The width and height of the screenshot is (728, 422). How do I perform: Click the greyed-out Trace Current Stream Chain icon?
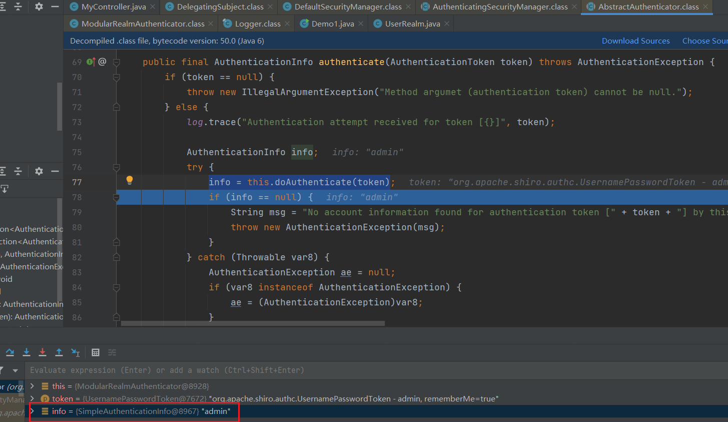tap(112, 352)
